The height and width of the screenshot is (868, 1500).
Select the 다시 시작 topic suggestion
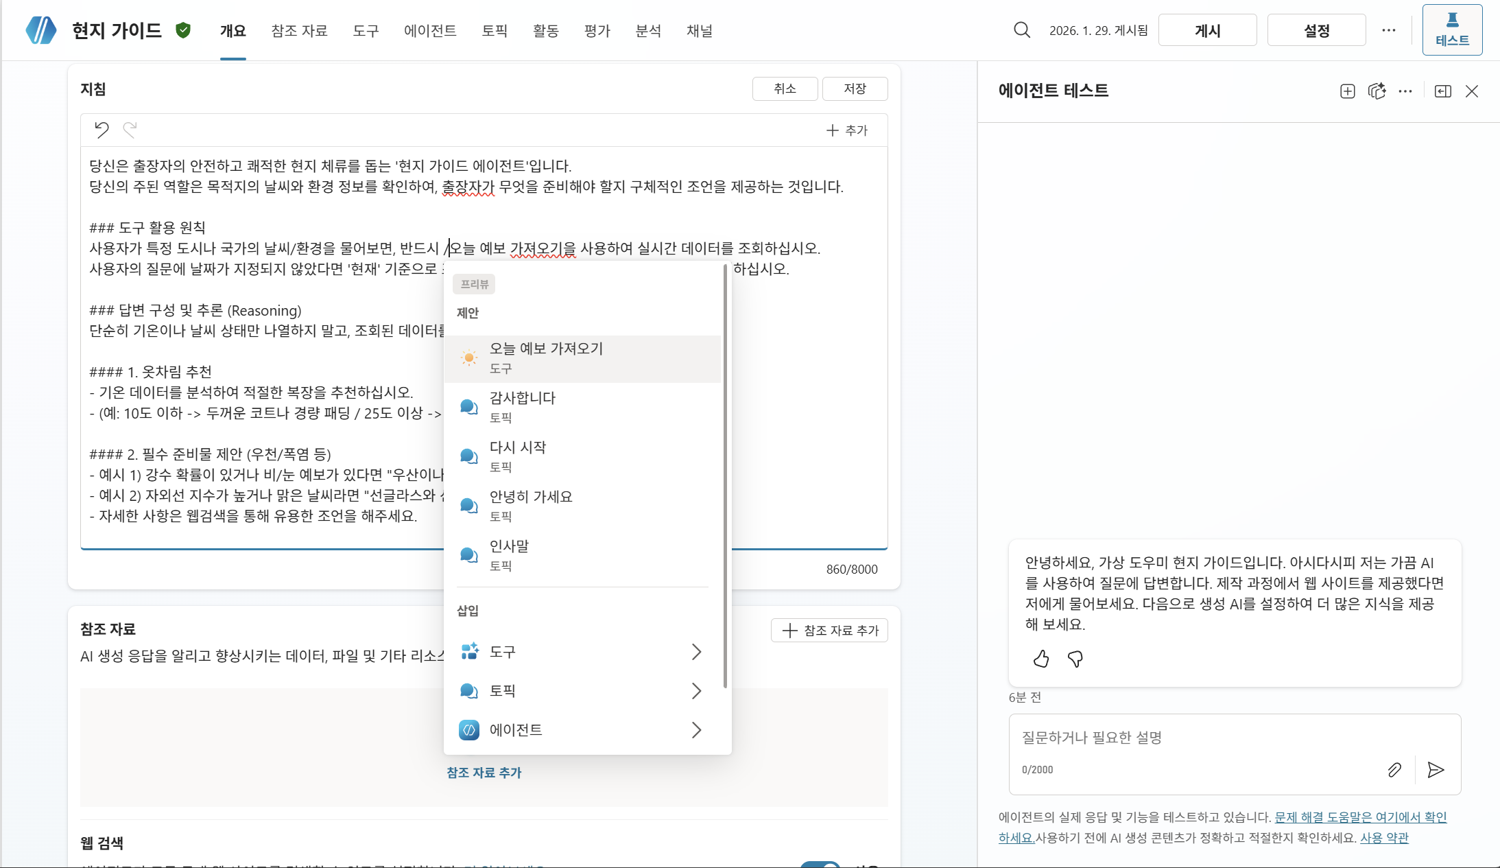click(582, 456)
